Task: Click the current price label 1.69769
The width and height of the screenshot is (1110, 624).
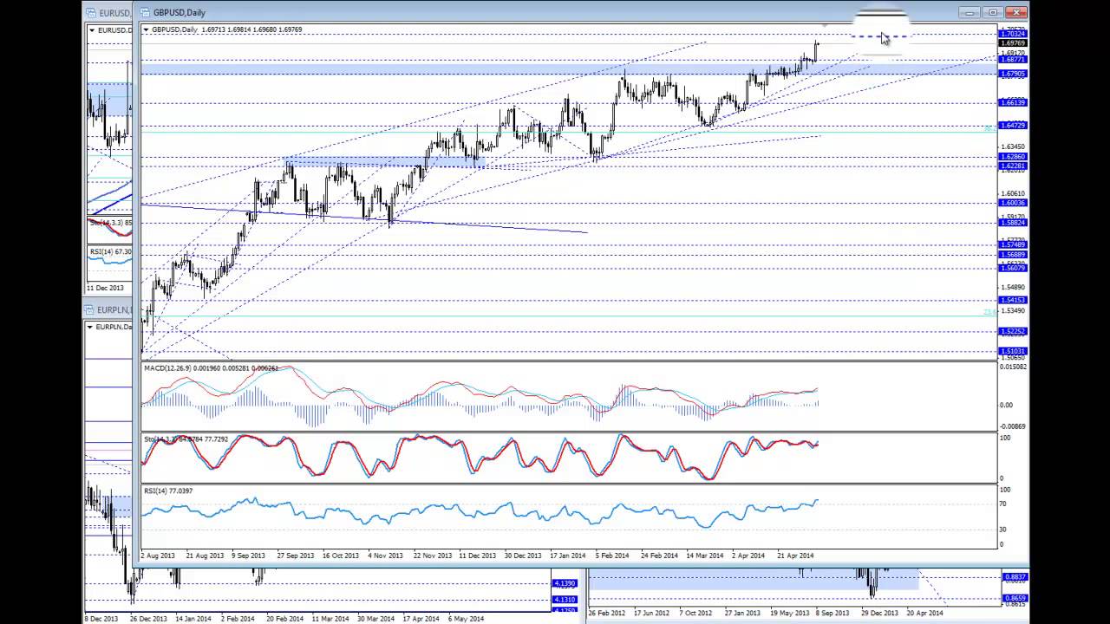Action: pos(1013,42)
